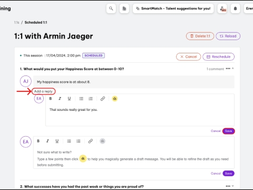253x190 pixels.
Task: Apply underline in the reply editor
Action: tap(69, 99)
